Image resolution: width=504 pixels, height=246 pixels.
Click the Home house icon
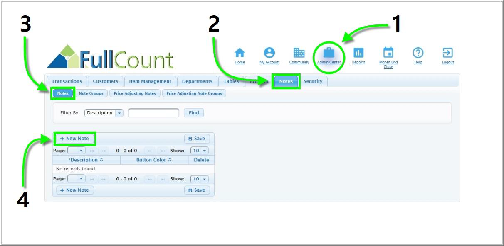[x=240, y=53]
